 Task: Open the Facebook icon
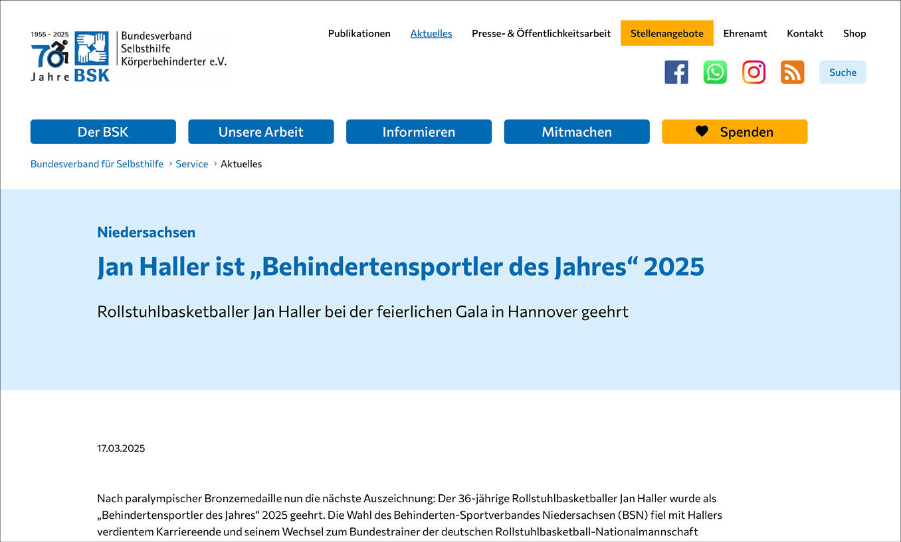click(x=676, y=72)
